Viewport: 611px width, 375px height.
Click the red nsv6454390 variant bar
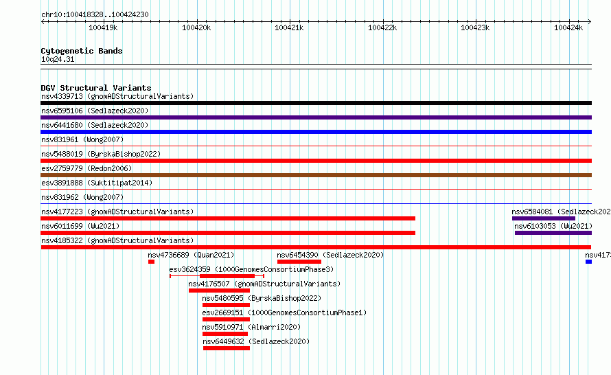[299, 262]
